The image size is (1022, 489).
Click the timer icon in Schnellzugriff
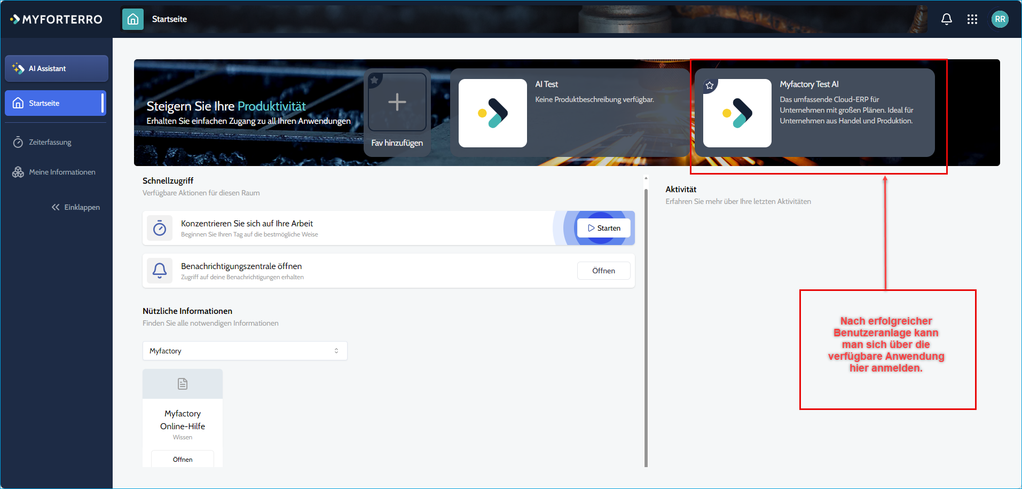[160, 228]
